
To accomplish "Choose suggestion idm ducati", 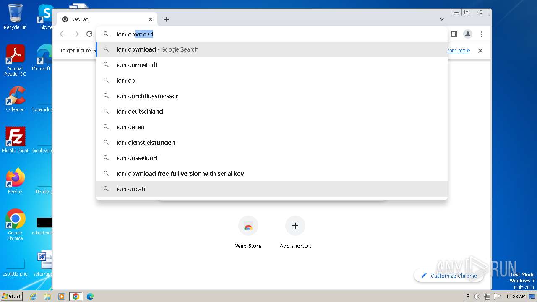I will pyautogui.click(x=272, y=189).
